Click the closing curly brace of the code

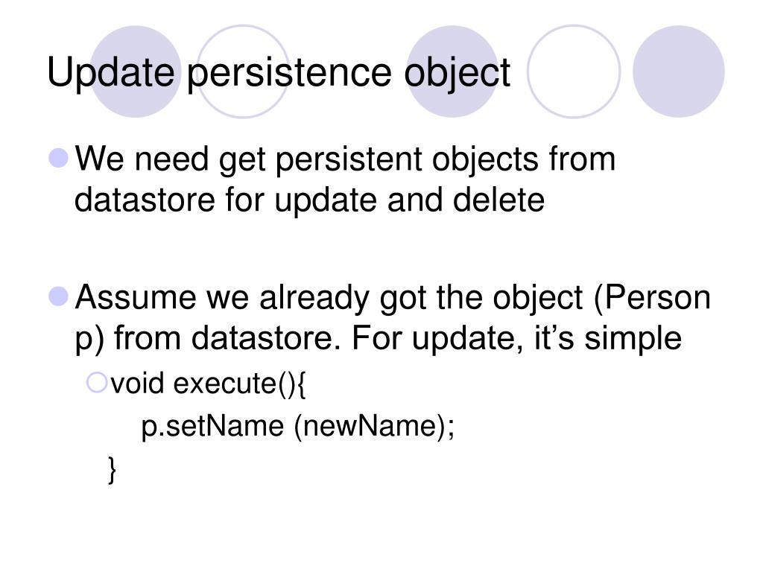click(112, 469)
